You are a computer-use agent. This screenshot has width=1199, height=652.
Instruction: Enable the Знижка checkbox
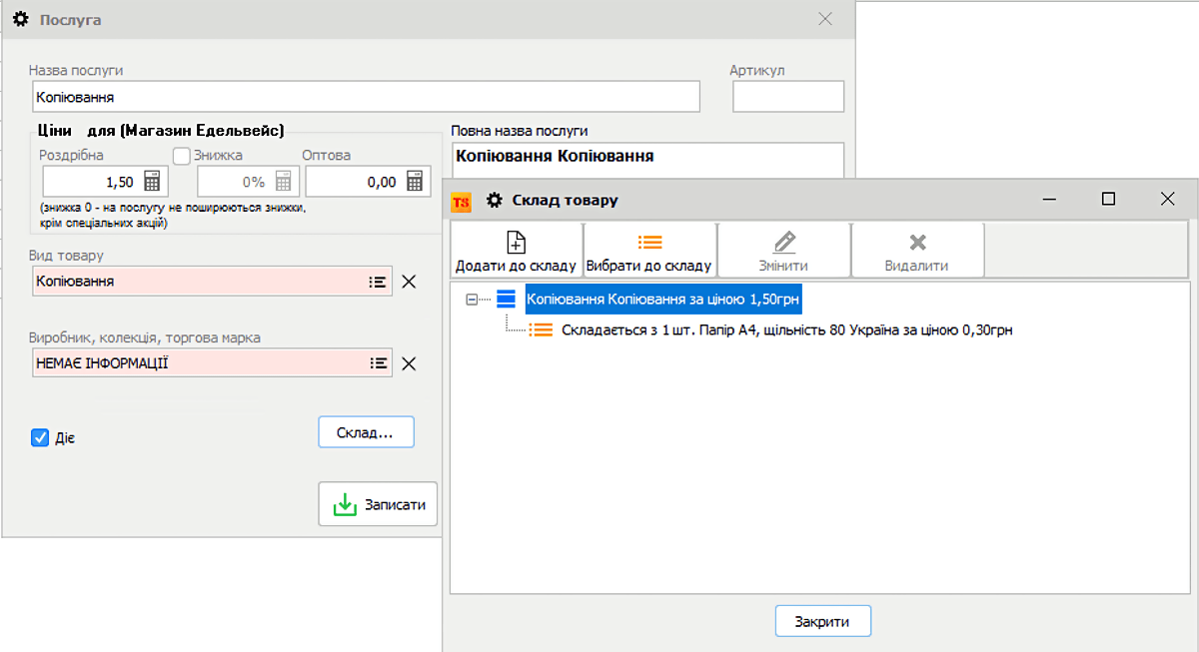click(x=182, y=156)
